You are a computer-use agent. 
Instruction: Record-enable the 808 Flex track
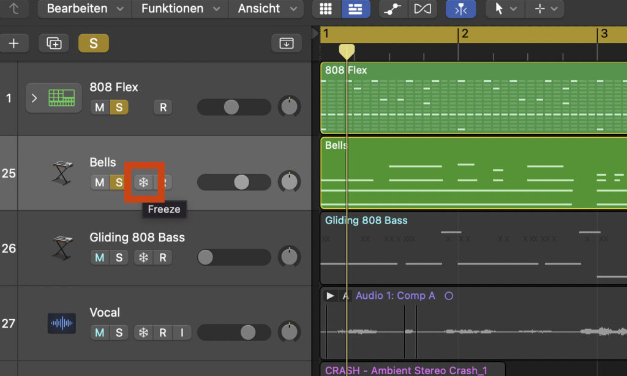point(163,107)
